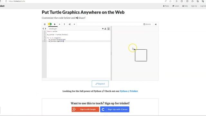Add a new file with the plus icon
Viewport: 206px width, 116px height.
pyautogui.click(x=103, y=29)
